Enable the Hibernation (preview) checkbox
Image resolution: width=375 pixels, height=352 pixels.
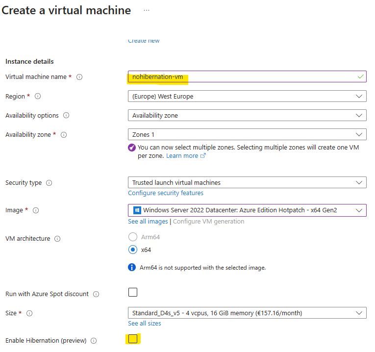click(133, 339)
